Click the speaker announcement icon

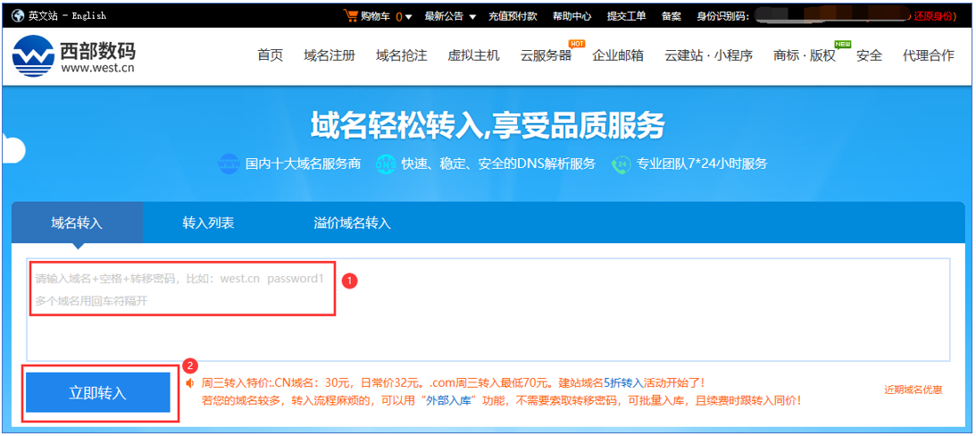[x=190, y=383]
